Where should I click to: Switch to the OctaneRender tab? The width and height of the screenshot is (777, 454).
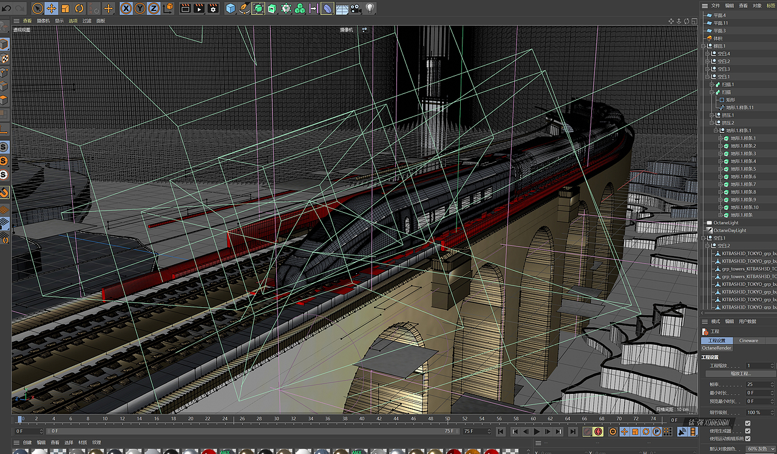pyautogui.click(x=717, y=348)
